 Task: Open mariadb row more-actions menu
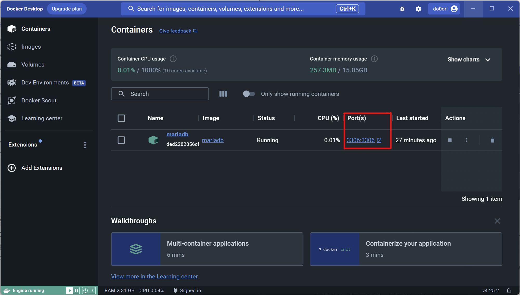[466, 140]
